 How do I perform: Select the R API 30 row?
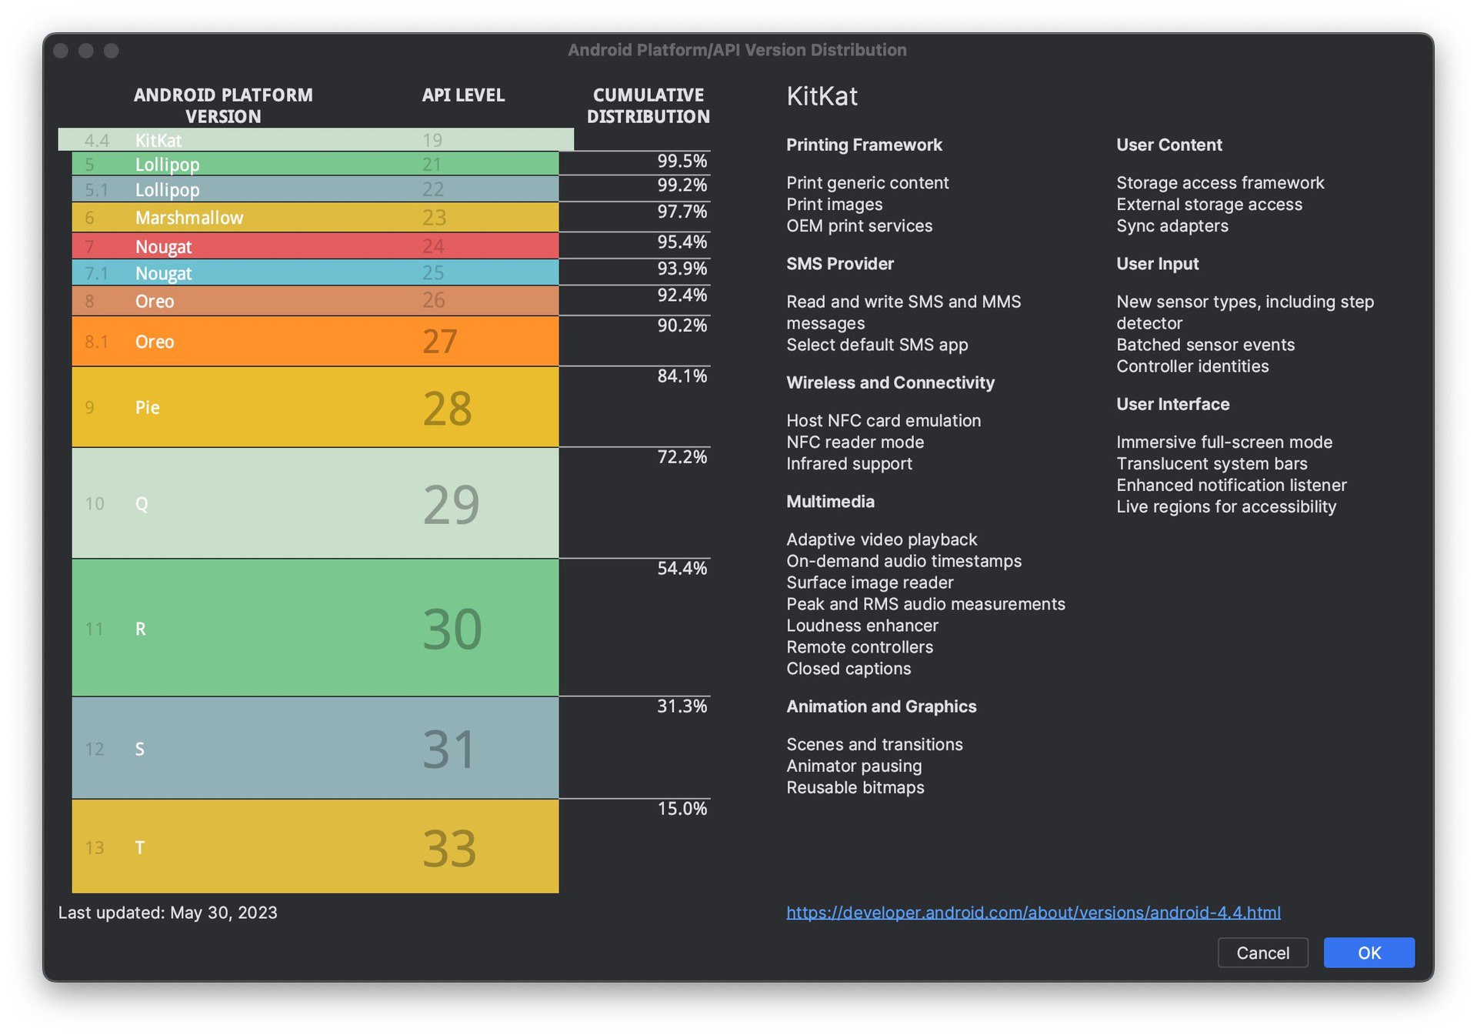click(x=315, y=628)
